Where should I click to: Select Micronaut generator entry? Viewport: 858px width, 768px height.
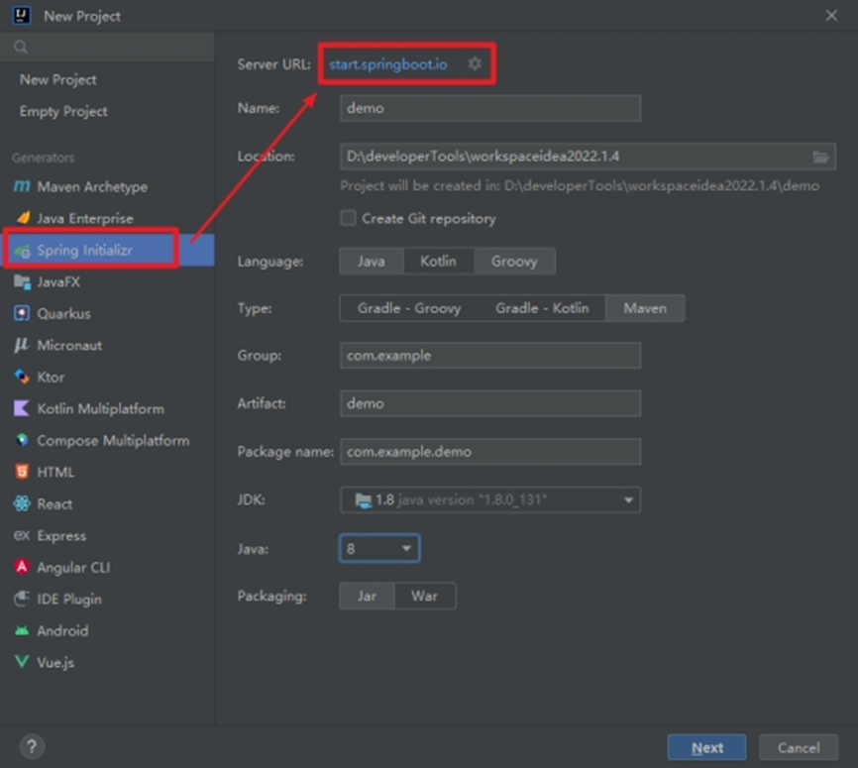tap(107, 346)
